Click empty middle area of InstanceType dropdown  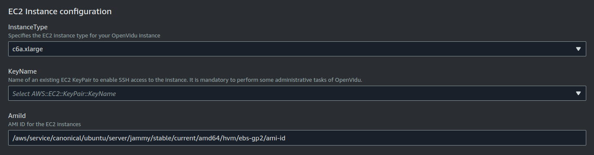[x=302, y=49]
